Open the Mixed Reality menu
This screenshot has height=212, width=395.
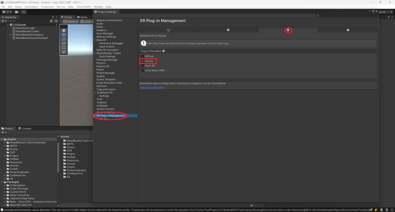[x=84, y=7]
